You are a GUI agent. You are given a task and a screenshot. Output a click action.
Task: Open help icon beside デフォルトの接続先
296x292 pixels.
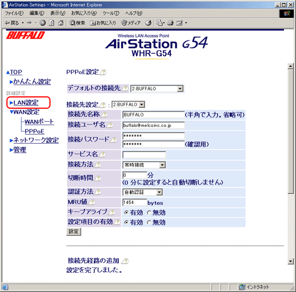[x=125, y=88]
